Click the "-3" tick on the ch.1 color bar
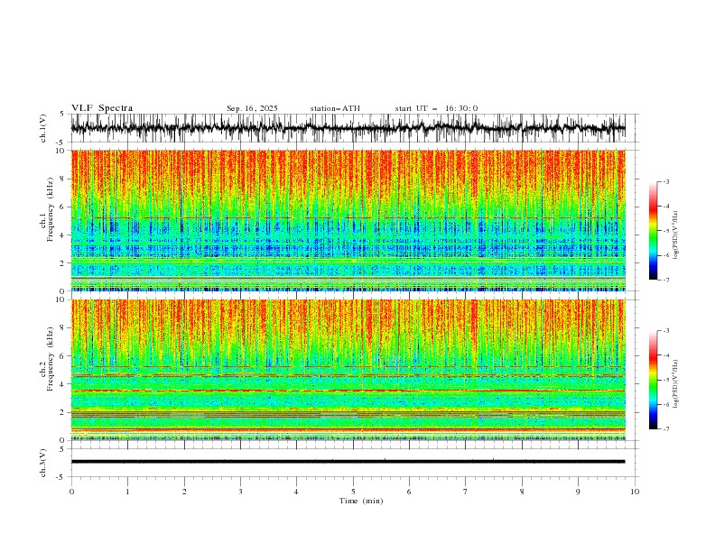The height and width of the screenshot is (552, 715). point(666,182)
